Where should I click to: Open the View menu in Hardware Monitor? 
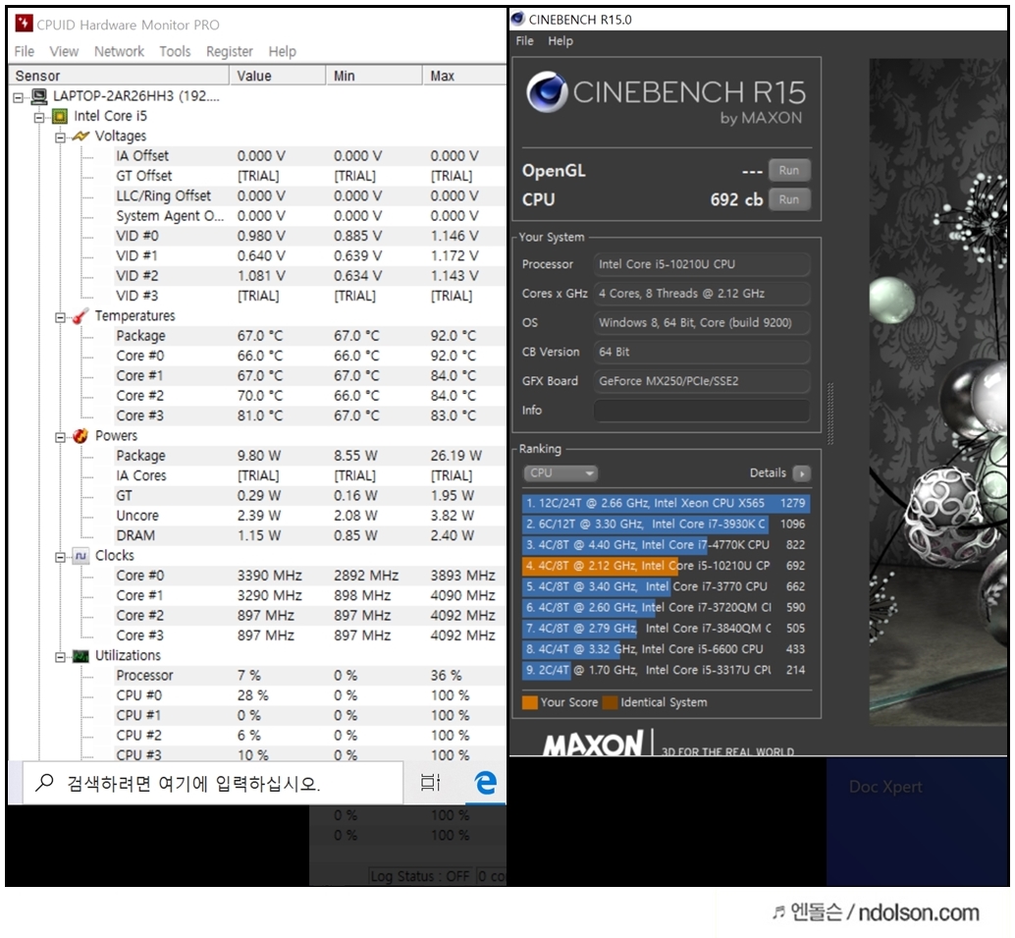[x=64, y=51]
